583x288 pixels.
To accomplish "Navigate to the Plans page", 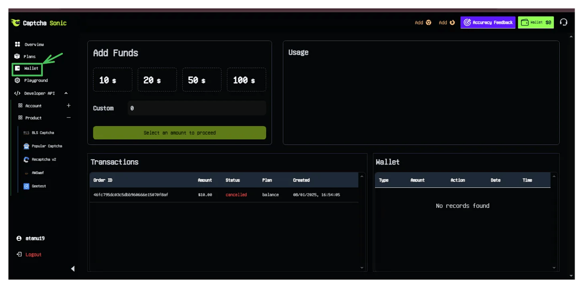I will coord(29,56).
